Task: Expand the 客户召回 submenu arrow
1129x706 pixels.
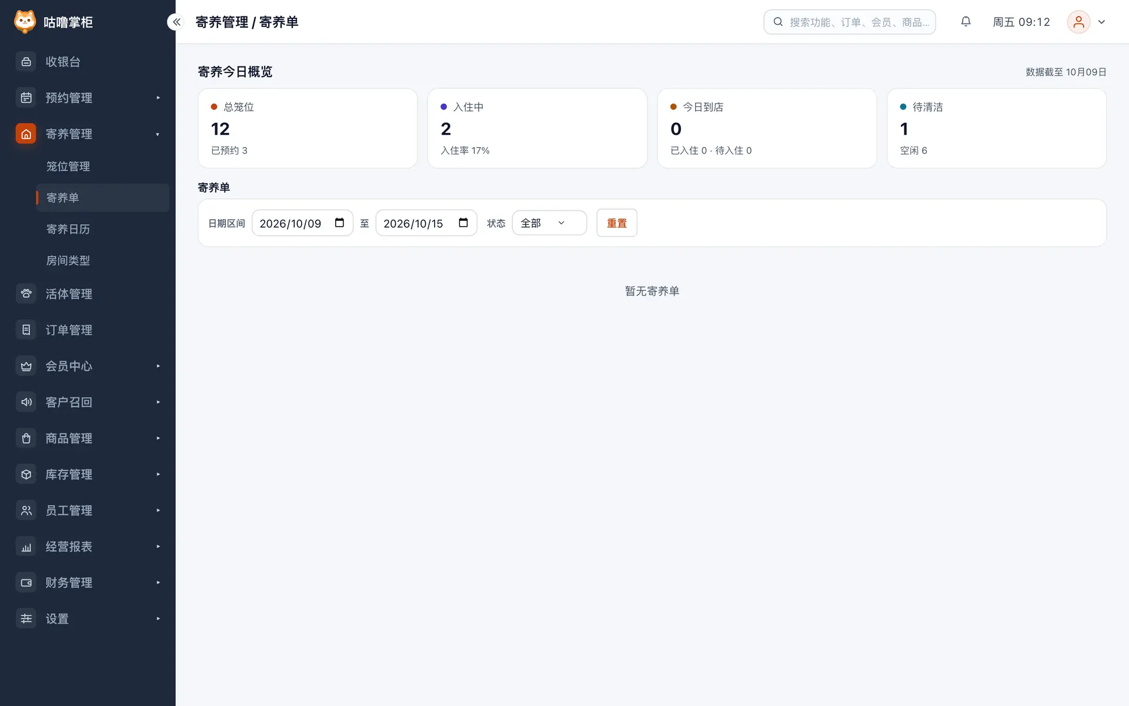Action: (158, 402)
